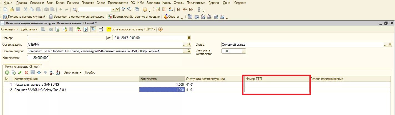
Task: Click the Undo arrow icon
Action: pyautogui.click(x=61, y=9)
